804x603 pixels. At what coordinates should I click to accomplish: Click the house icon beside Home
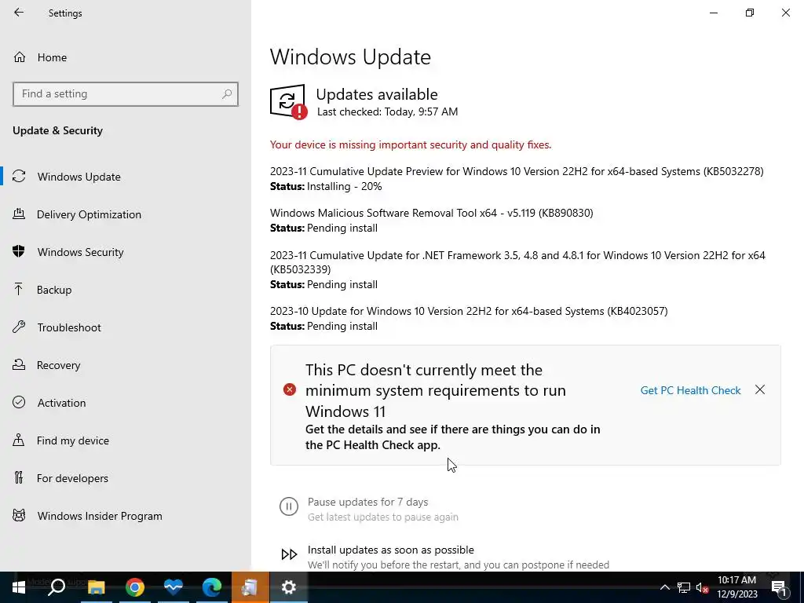click(x=20, y=57)
